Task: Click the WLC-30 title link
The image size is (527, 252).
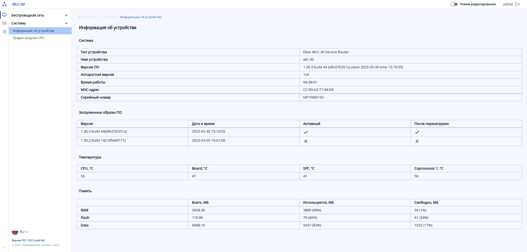Action: pos(18,4)
